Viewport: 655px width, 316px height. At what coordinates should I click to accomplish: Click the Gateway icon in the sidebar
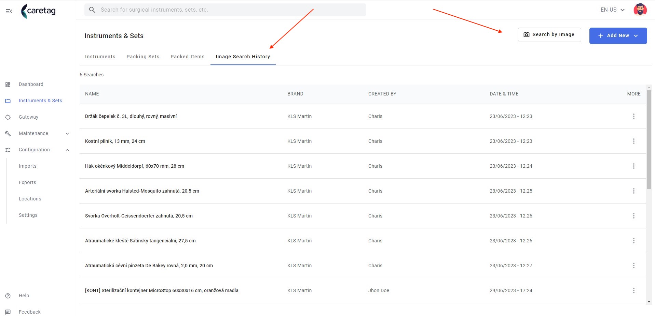click(x=8, y=117)
